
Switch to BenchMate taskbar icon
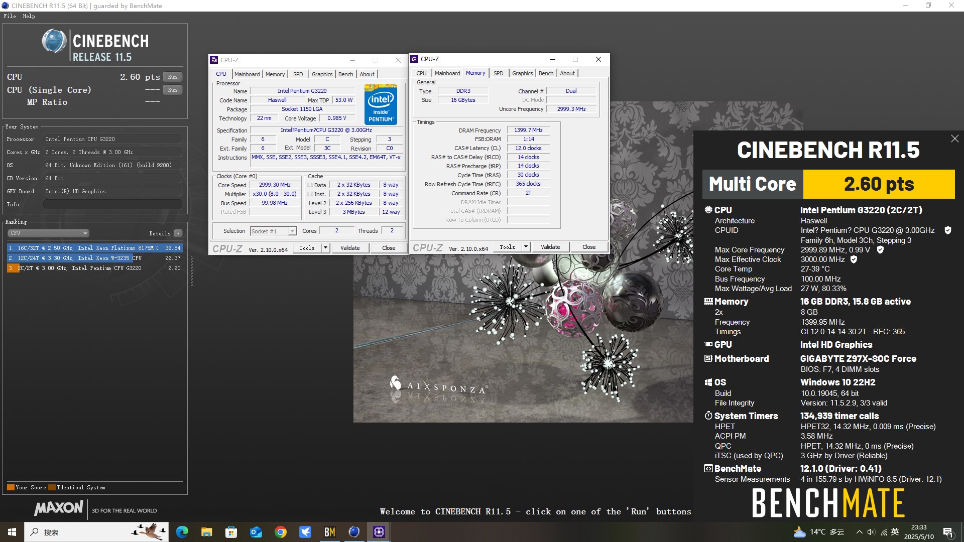(x=330, y=532)
